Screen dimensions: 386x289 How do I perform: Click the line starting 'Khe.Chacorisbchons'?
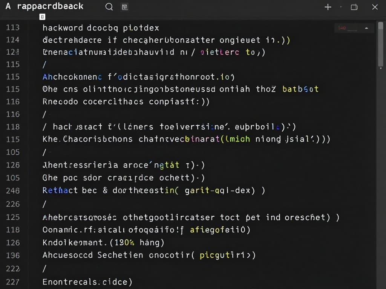tap(186, 139)
